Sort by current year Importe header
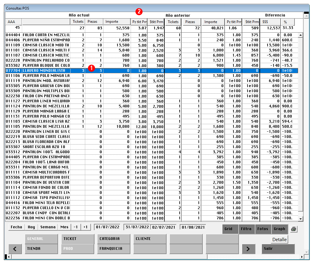The image size is (313, 263). tap(117, 22)
